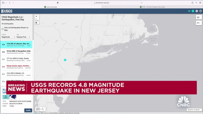This screenshot has height=114, width=203.
Task: Select the 4.8 Lebanon, New Jersey earthquake row
Action: (16, 45)
